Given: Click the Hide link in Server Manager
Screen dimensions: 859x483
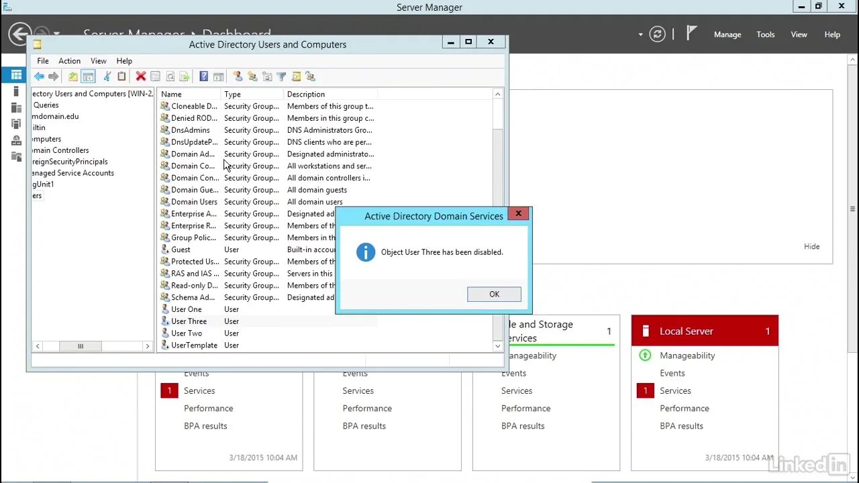Looking at the screenshot, I should [x=812, y=246].
